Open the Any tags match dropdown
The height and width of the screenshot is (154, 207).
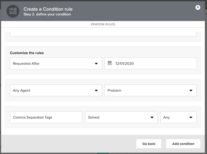(178, 117)
